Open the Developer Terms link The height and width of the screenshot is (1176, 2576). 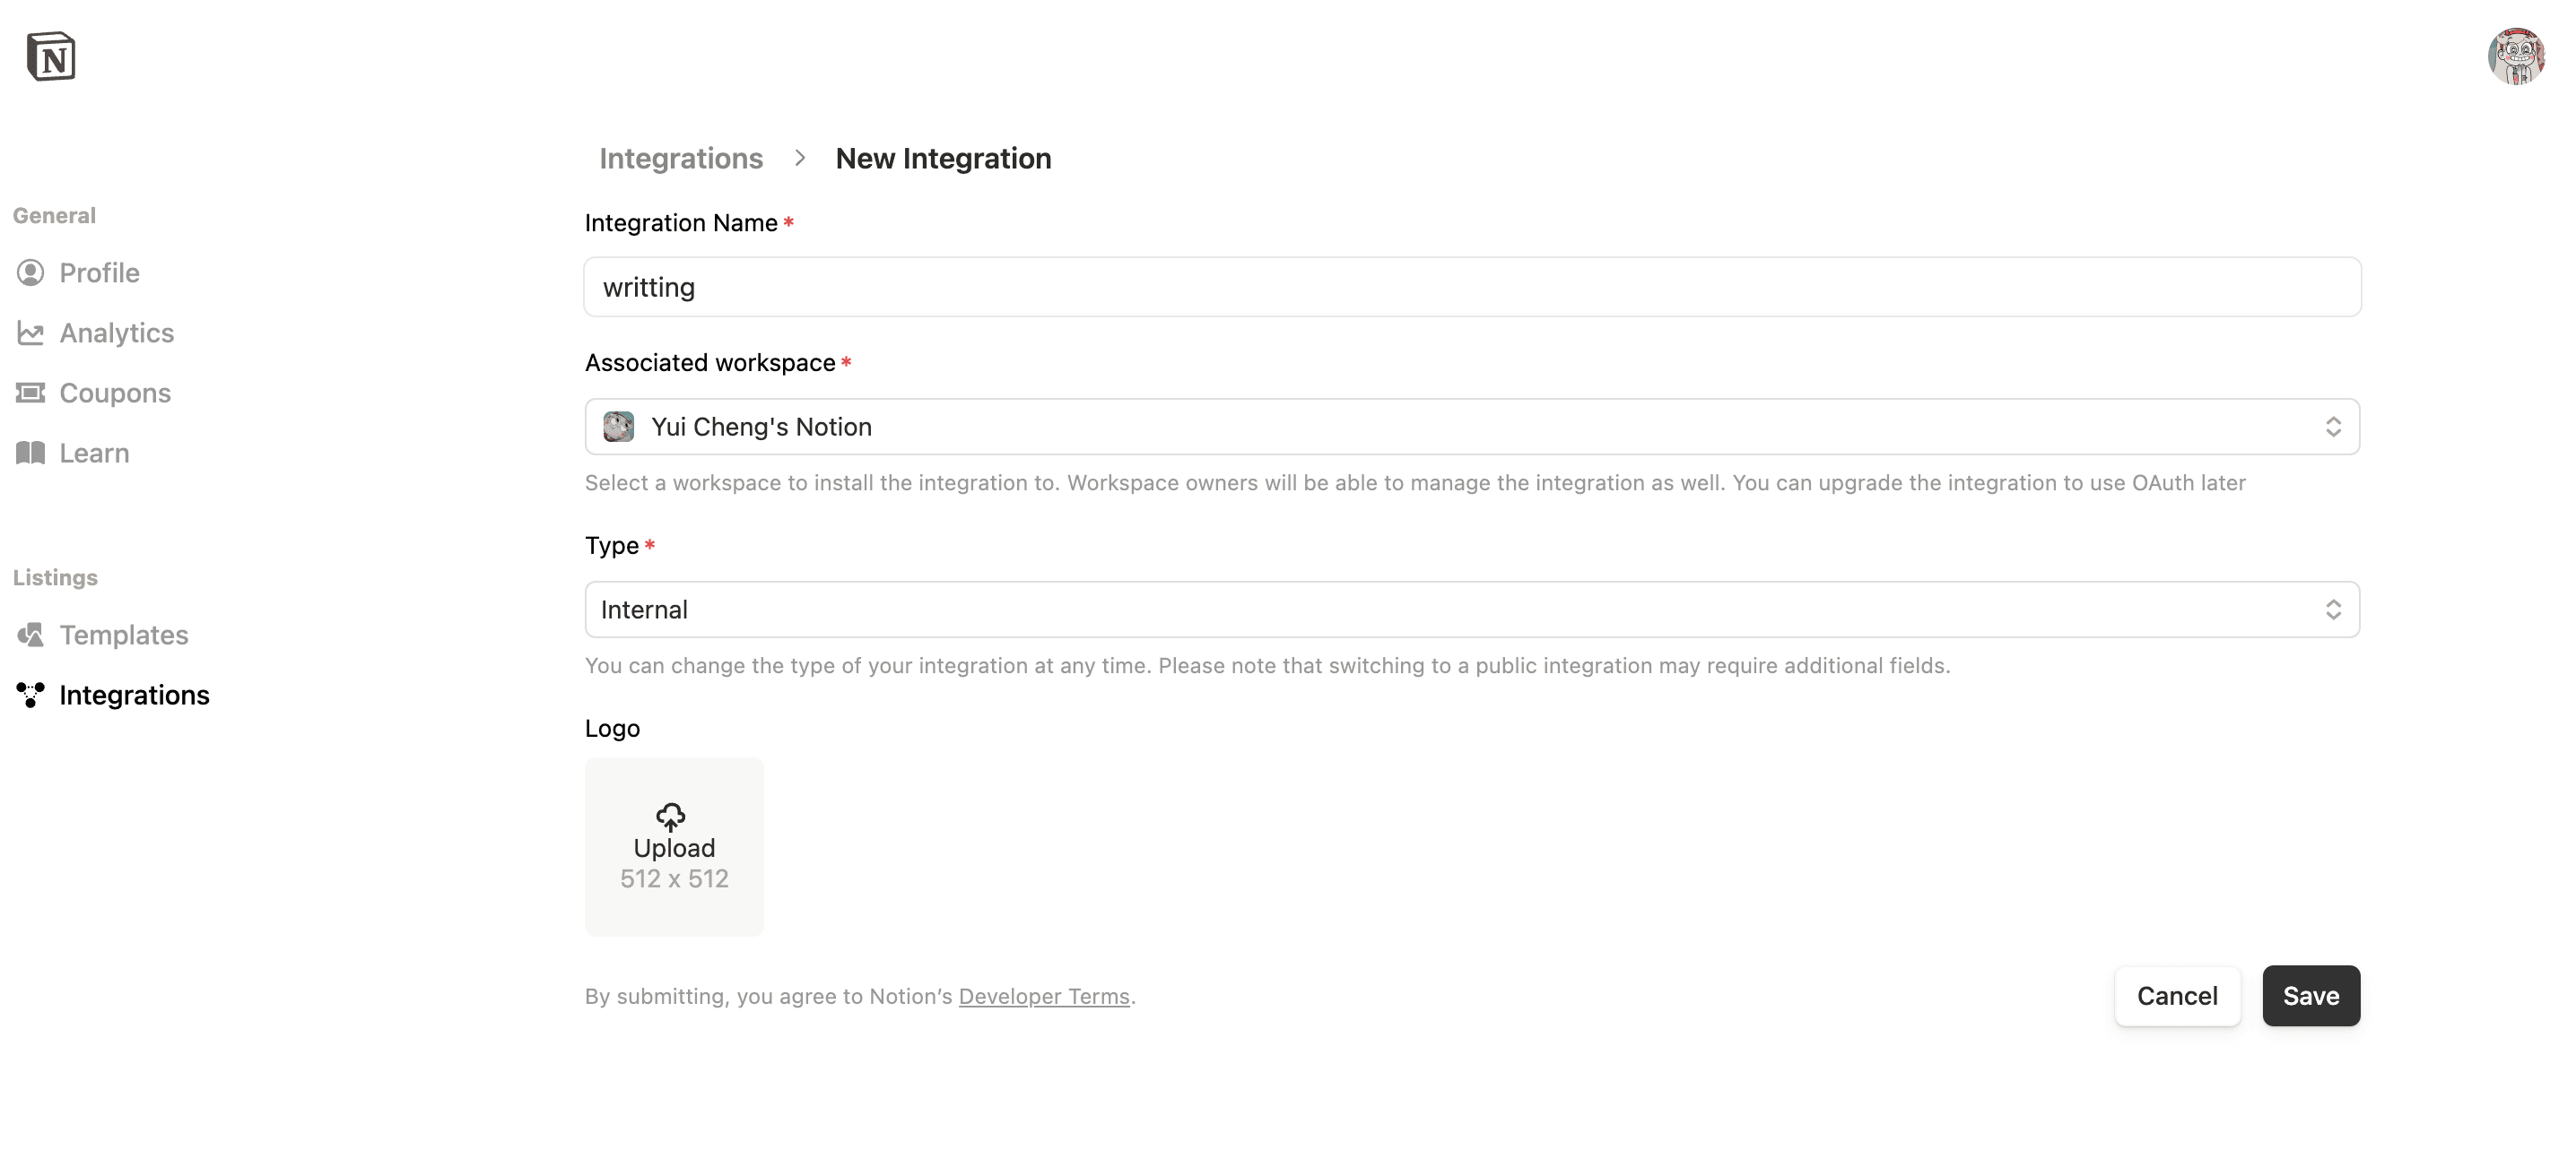(x=1044, y=996)
